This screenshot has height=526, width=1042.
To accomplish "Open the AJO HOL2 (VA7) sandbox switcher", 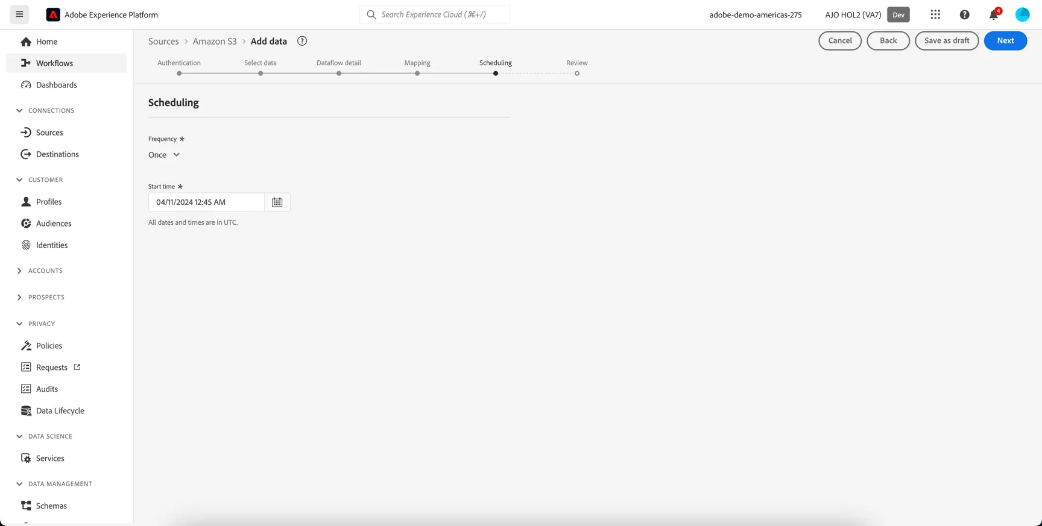I will 867,14.
